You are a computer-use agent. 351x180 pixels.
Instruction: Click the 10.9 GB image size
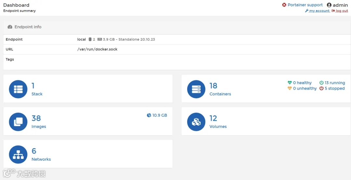click(160, 115)
